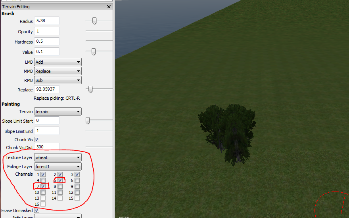
Task: Enable channel 4 checkbox
Action: tap(43, 180)
